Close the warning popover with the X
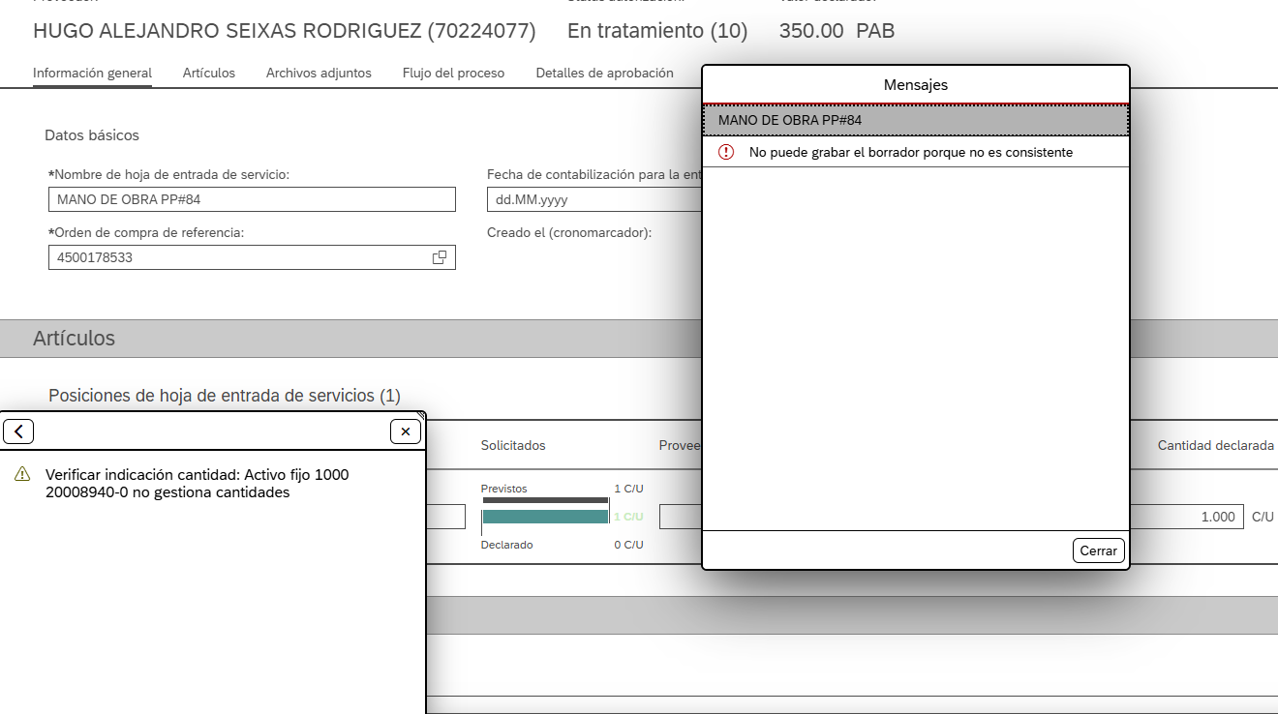 coord(405,431)
